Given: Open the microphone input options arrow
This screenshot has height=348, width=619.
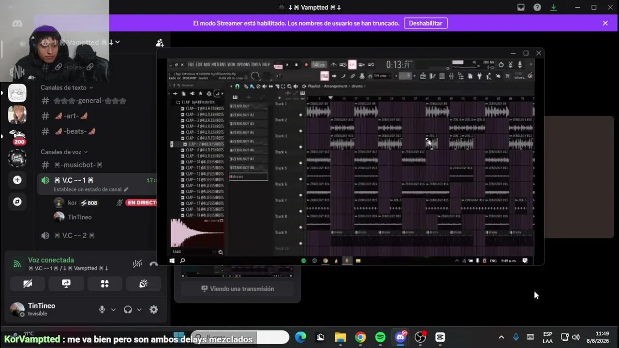Looking at the screenshot, I should coord(113,310).
